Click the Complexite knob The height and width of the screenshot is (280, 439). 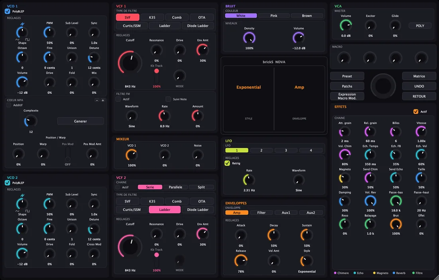(x=31, y=121)
